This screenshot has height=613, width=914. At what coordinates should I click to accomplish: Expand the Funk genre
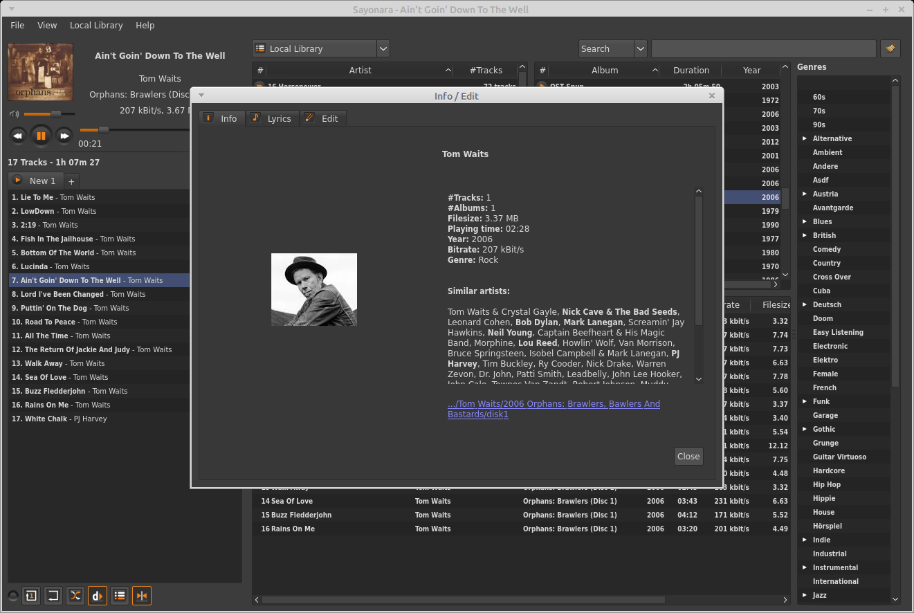tap(805, 401)
